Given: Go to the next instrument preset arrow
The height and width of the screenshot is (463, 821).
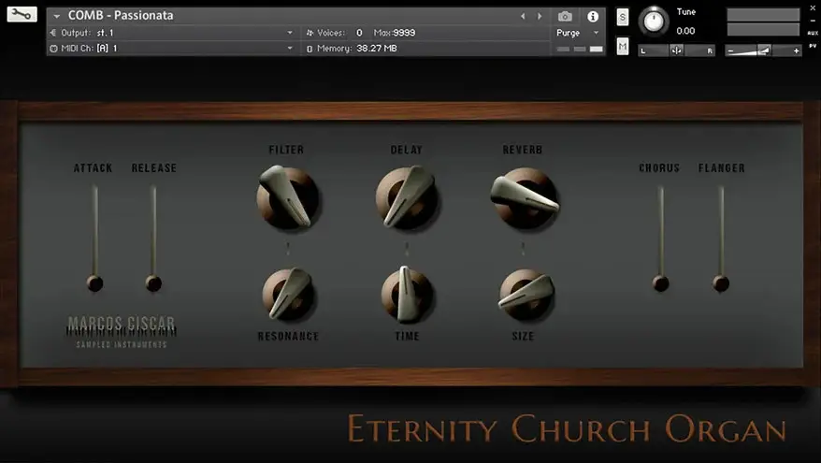Looking at the screenshot, I should tap(540, 16).
